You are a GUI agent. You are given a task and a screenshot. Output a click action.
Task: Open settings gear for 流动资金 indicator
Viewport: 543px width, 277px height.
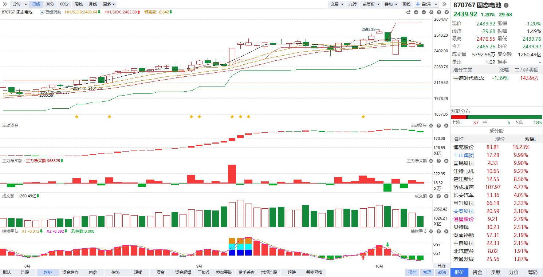431,125
